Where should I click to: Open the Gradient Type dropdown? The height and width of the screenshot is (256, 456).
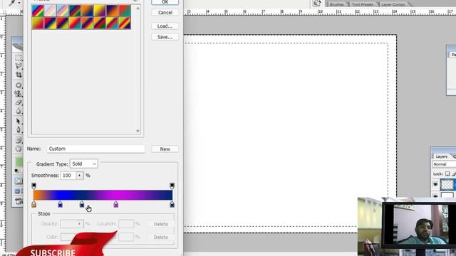click(x=84, y=164)
